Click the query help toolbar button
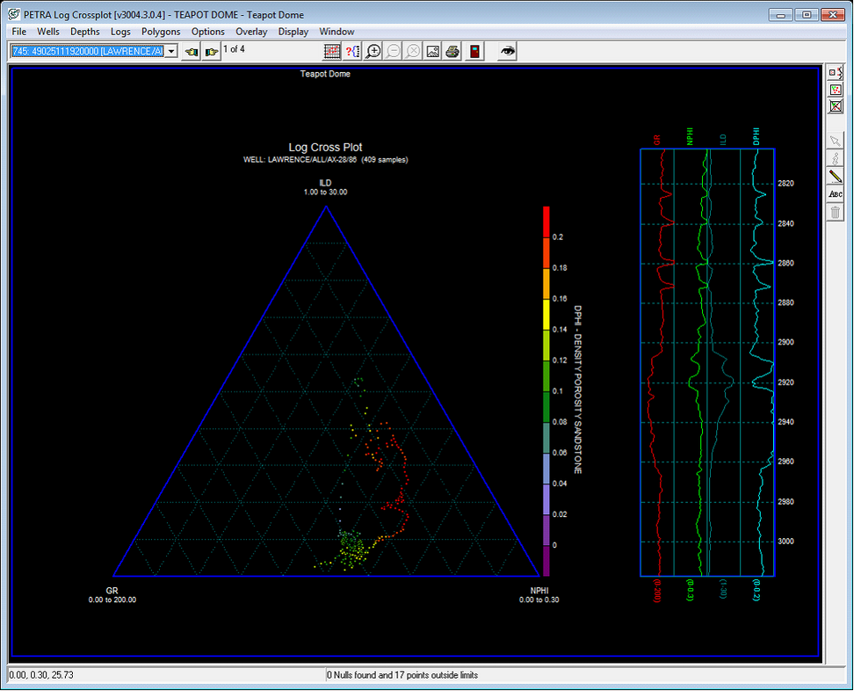The image size is (854, 691). point(352,52)
